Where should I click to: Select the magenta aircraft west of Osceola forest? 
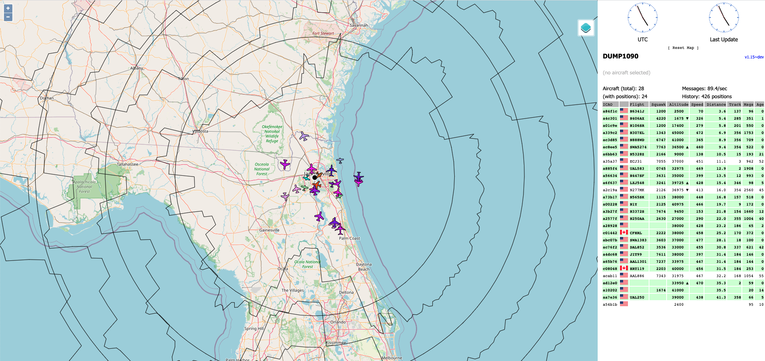285,164
